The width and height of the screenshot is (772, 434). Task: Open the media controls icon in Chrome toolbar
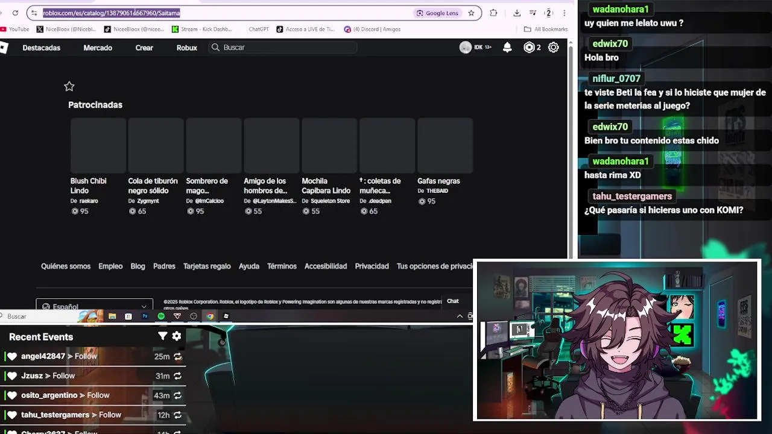tap(533, 13)
